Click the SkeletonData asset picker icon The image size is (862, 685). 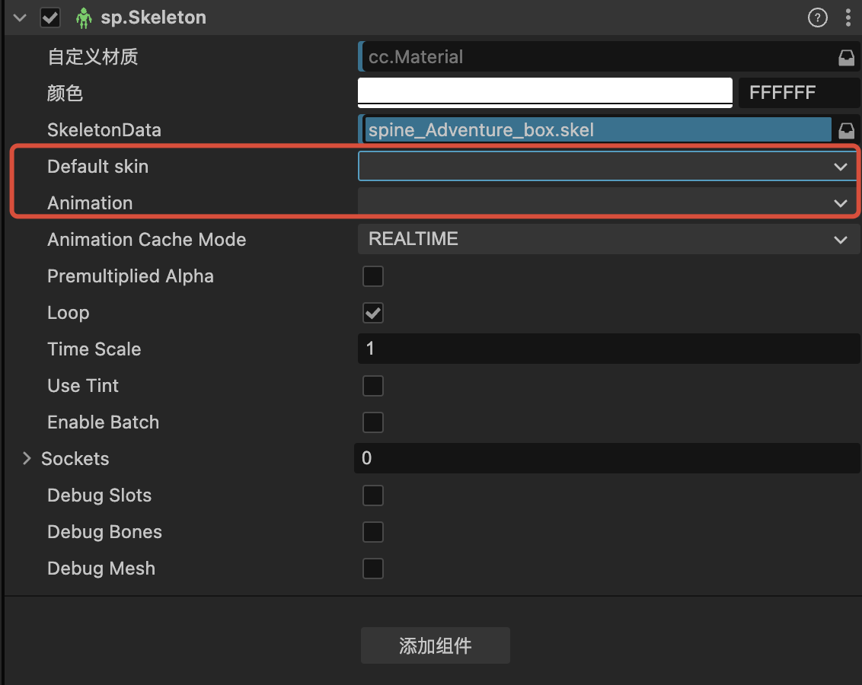846,130
